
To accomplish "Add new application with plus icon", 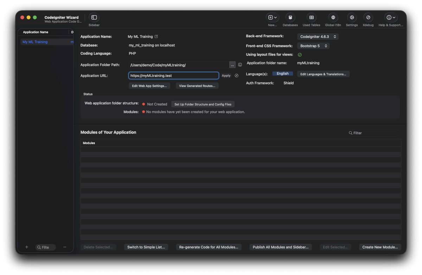I will [x=27, y=247].
